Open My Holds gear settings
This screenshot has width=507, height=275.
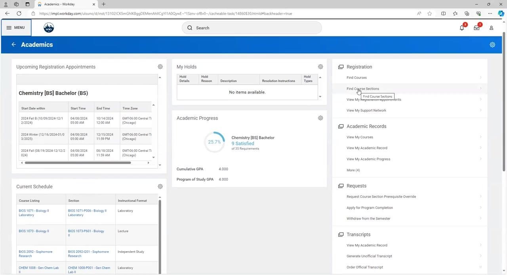pyautogui.click(x=320, y=67)
